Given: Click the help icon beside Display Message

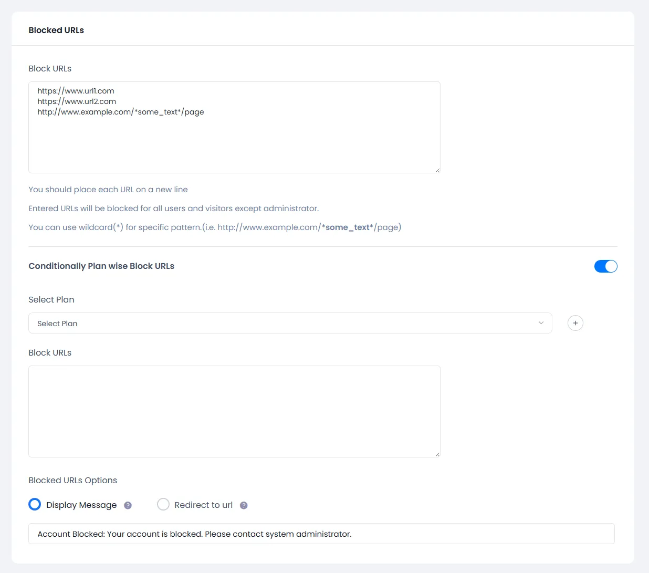Looking at the screenshot, I should (128, 505).
